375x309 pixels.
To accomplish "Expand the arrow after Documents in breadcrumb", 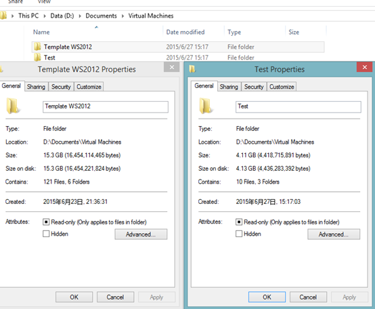I will tap(123, 16).
